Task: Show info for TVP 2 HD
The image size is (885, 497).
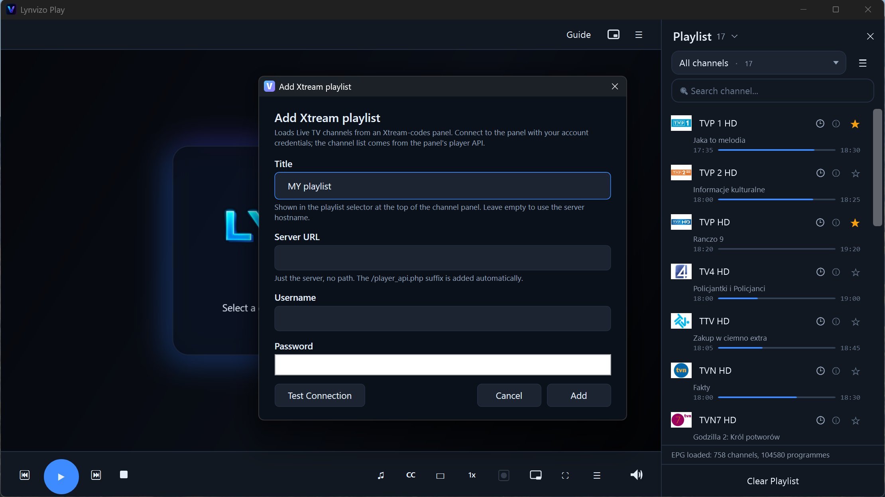Action: point(836,173)
